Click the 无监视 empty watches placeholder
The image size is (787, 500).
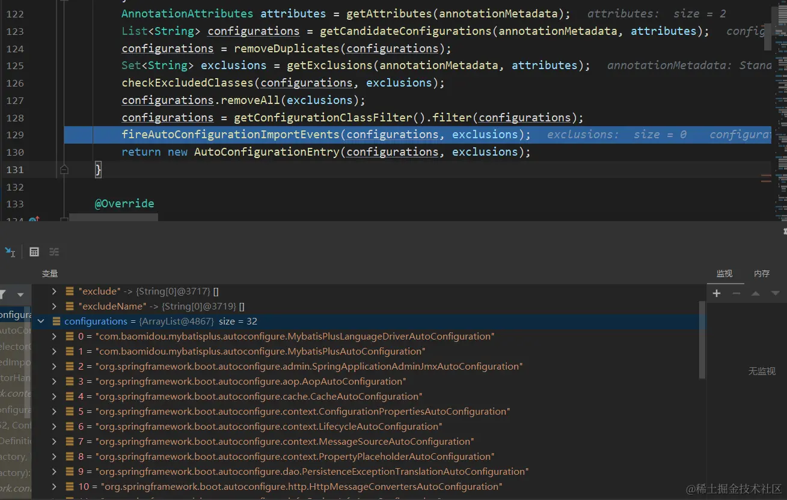(x=762, y=371)
